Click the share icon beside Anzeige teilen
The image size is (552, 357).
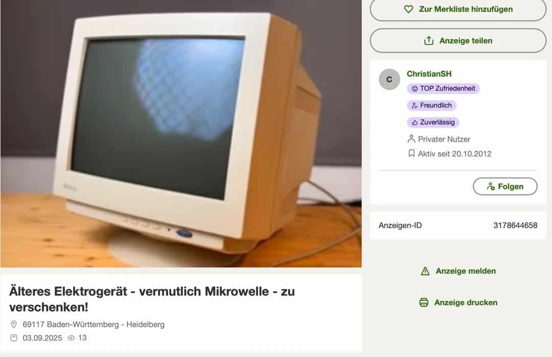pos(429,40)
